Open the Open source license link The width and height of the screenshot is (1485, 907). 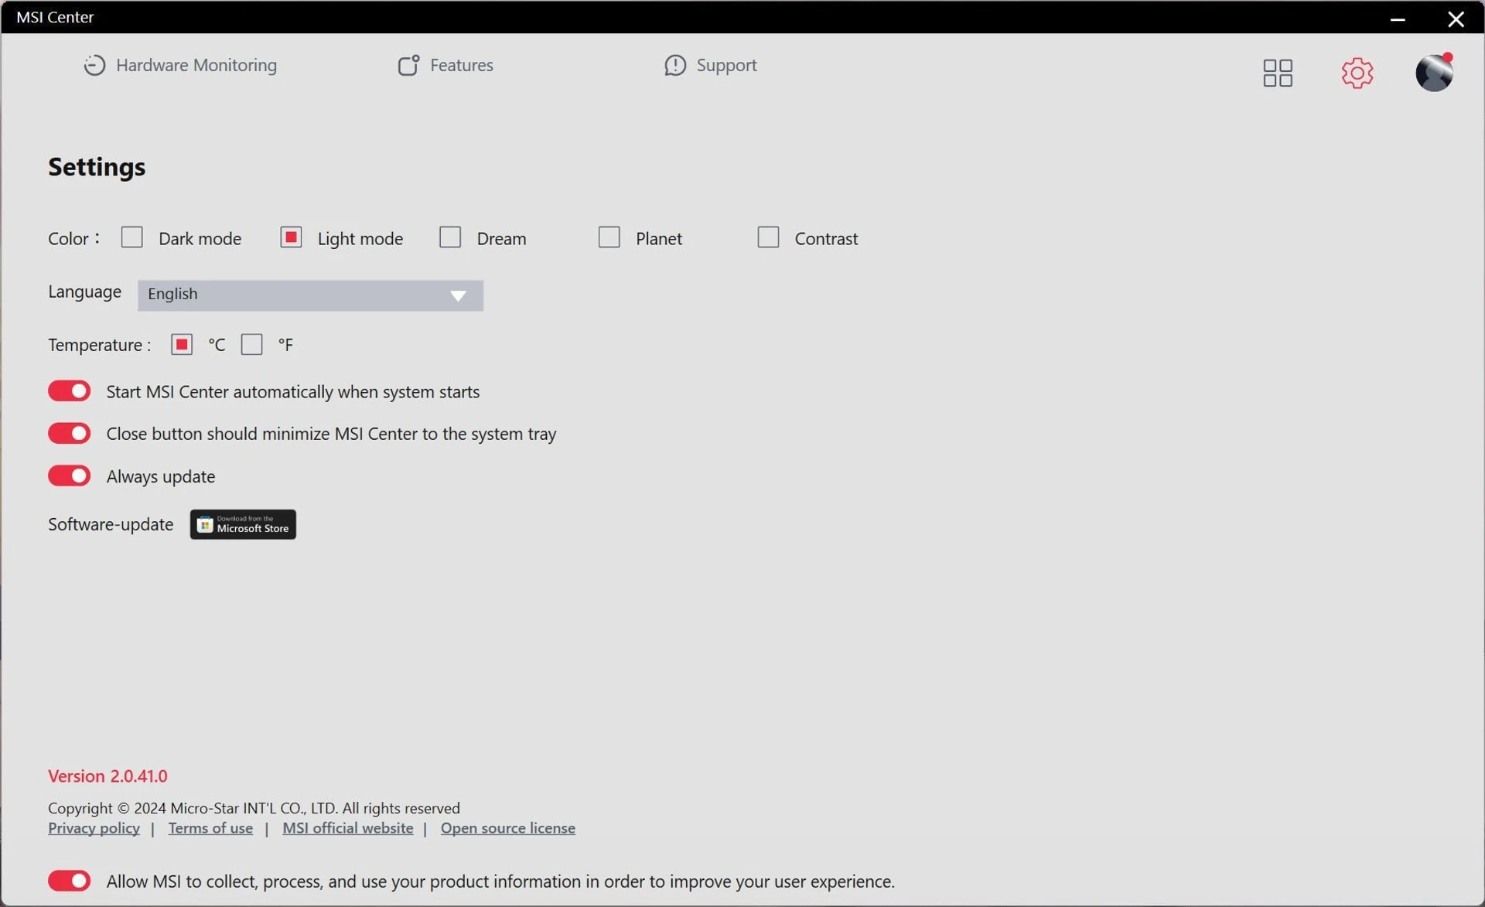(x=507, y=828)
